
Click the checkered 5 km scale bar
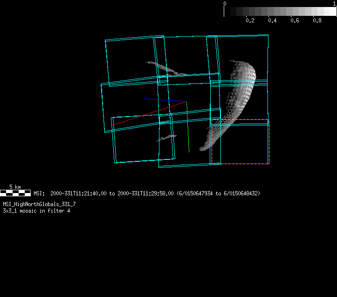[x=15, y=192]
